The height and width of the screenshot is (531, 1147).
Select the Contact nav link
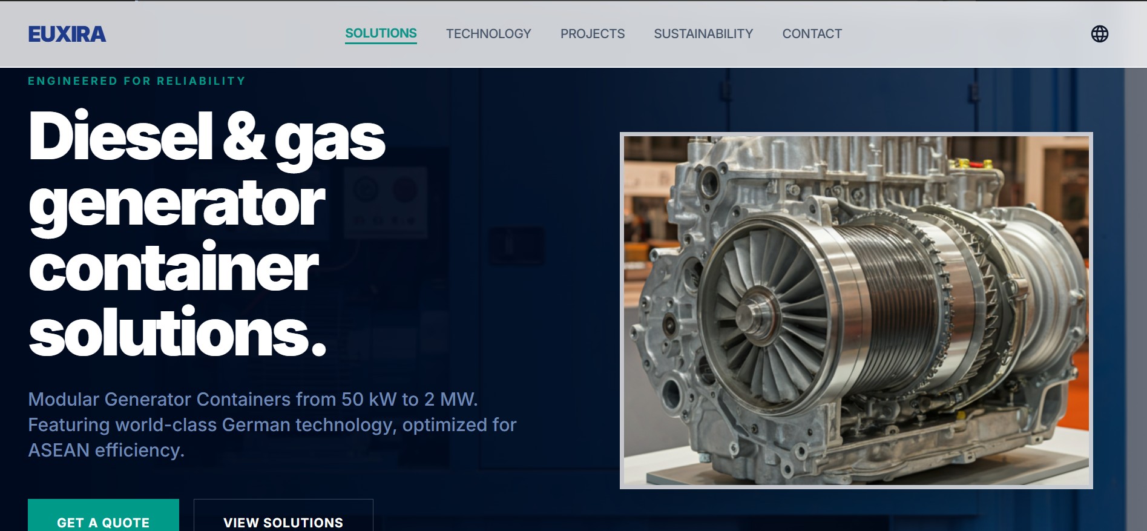(x=812, y=34)
